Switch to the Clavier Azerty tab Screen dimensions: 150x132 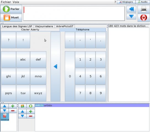[x=30, y=30]
